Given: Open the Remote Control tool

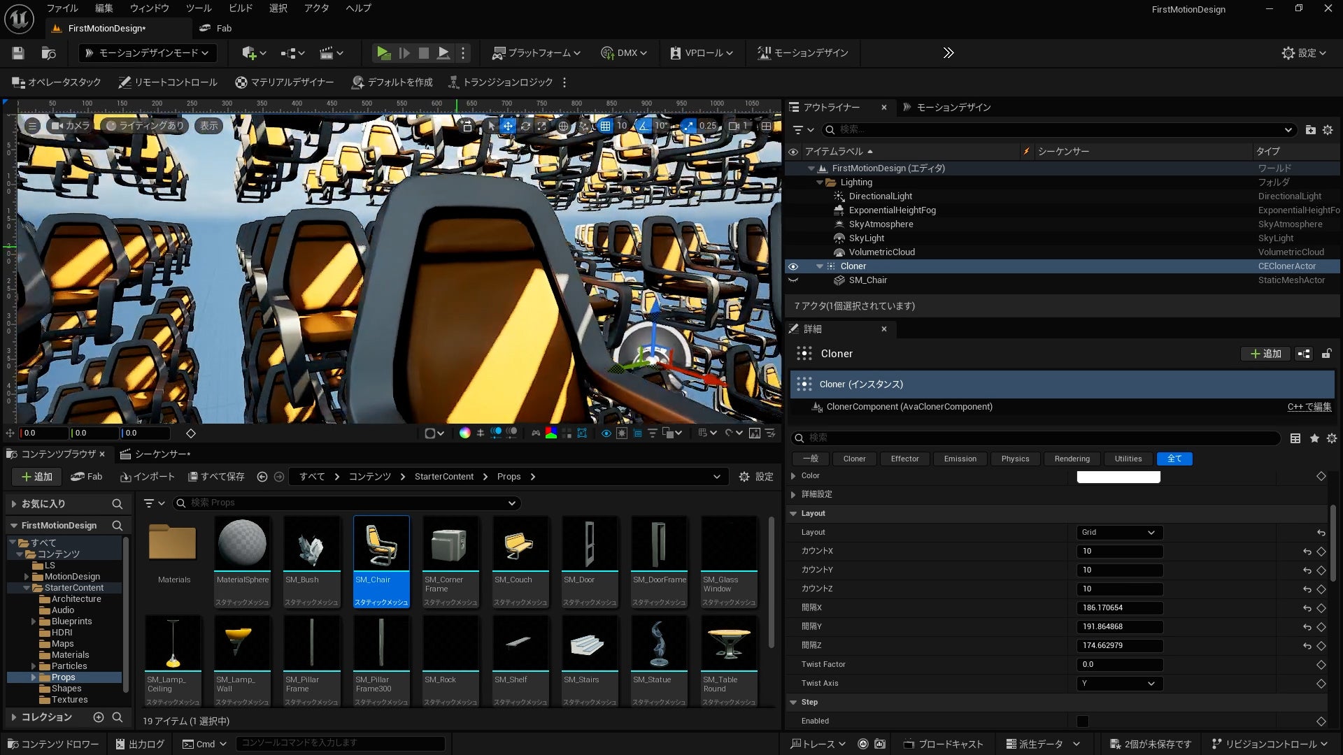Looking at the screenshot, I should click(168, 82).
